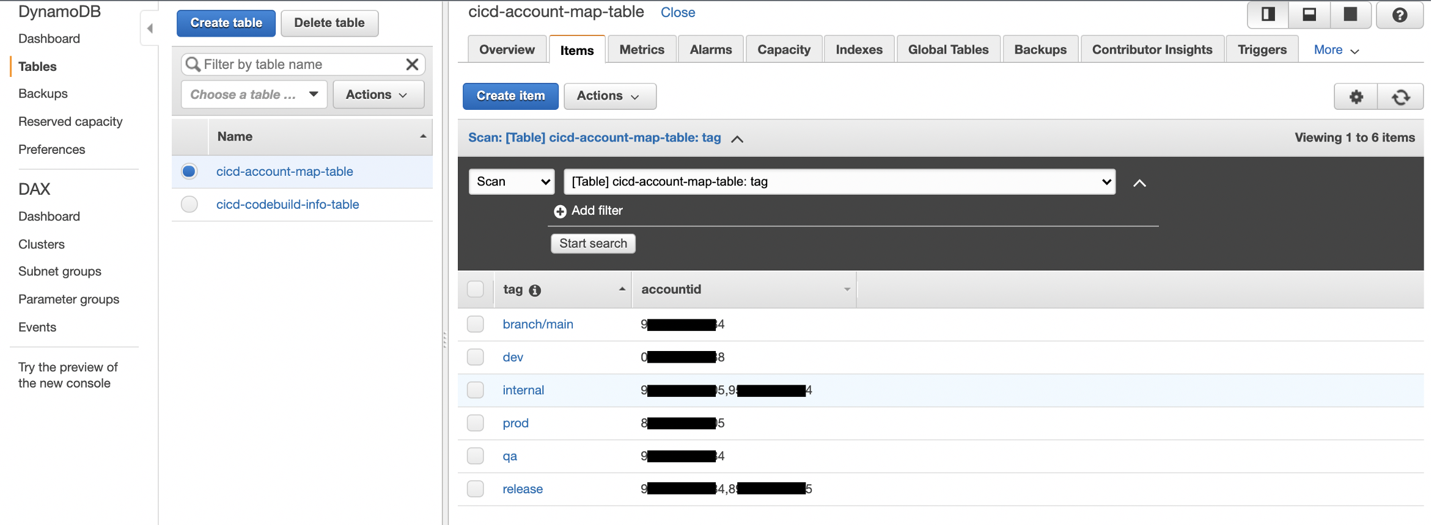Click the Add filter link
Image resolution: width=1434 pixels, height=525 pixels.
coord(597,211)
